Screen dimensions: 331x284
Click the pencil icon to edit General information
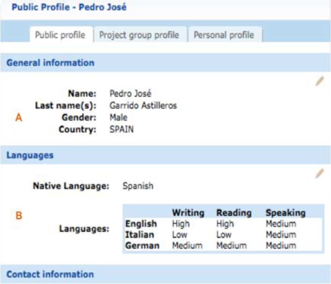[319, 81]
